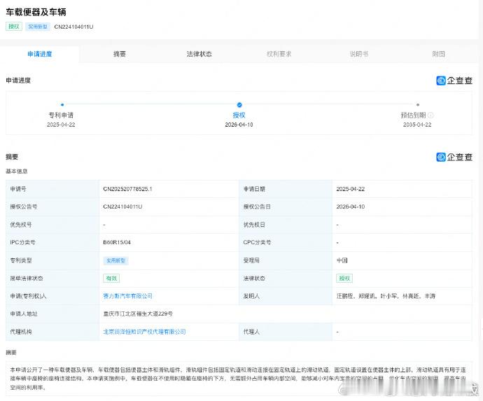Screen dimensions: 483x401
Task: Click the 授权 tag in the 法律状态 row
Action: point(344,278)
